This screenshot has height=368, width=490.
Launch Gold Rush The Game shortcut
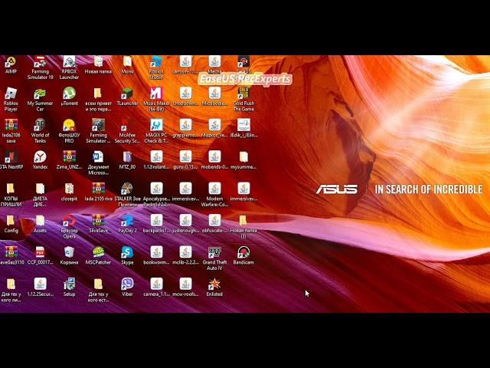pos(243,100)
